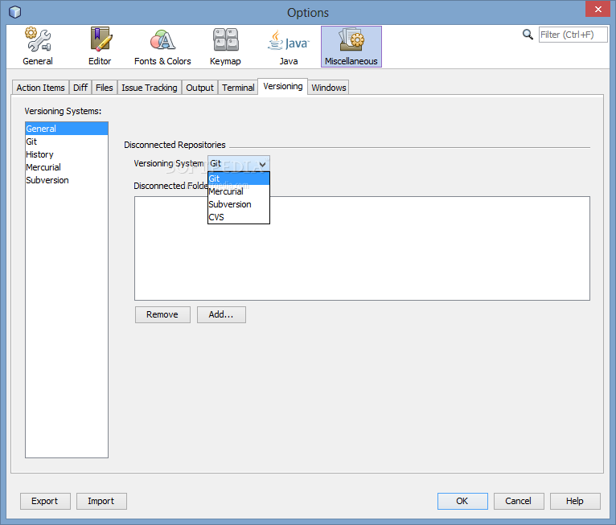The height and width of the screenshot is (525, 616).
Task: Select the Versioning tab
Action: pyautogui.click(x=283, y=86)
